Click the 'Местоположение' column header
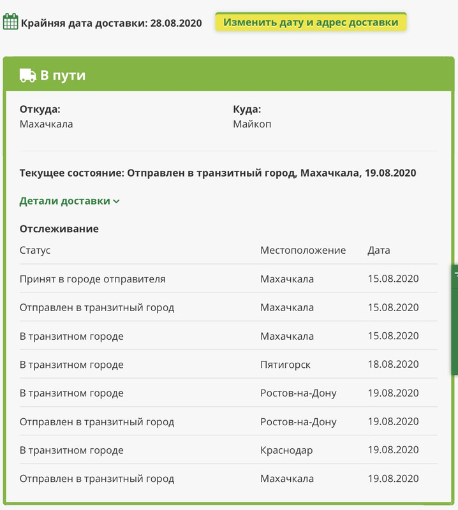The height and width of the screenshot is (510, 458). [x=303, y=251]
